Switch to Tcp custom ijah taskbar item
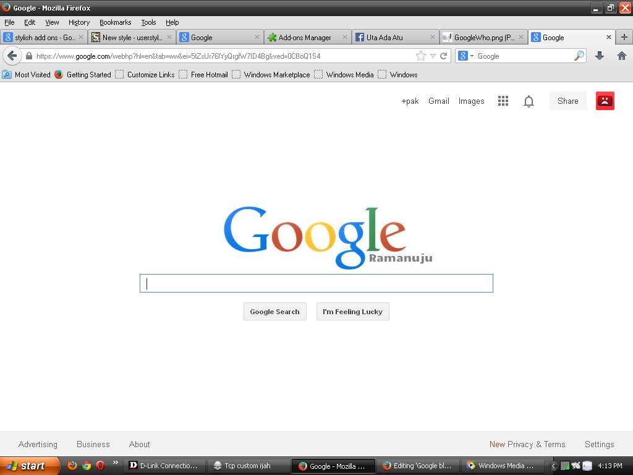Viewport: 633px width, 475px height. (248, 466)
